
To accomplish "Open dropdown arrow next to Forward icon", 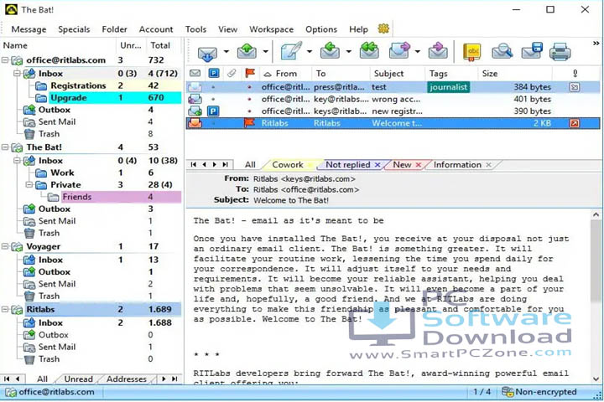I will click(x=418, y=52).
